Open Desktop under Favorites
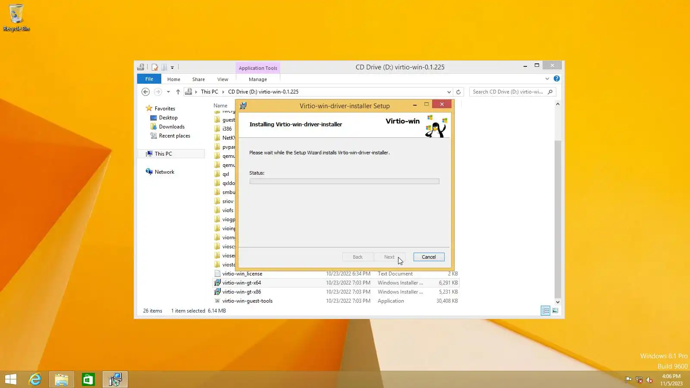 168,118
